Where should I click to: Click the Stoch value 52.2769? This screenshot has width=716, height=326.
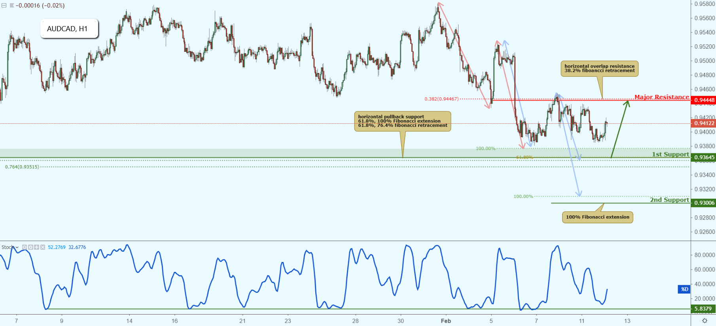57,247
